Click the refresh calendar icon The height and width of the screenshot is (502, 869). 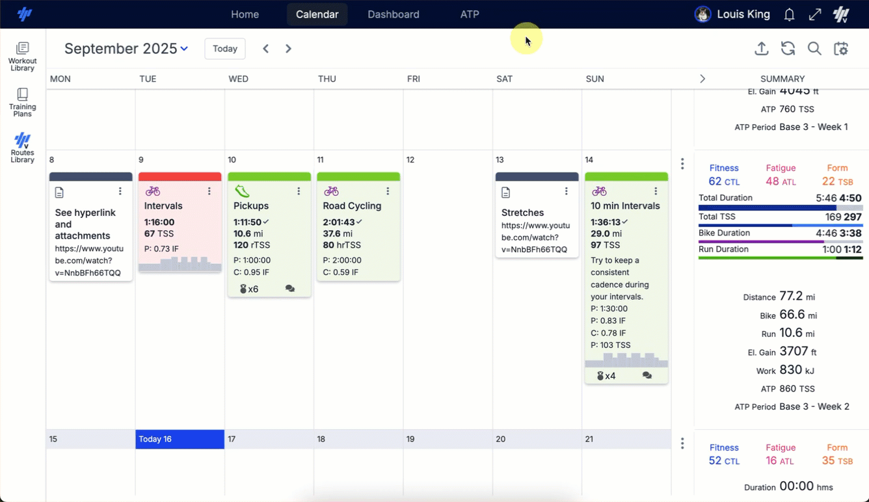(788, 49)
